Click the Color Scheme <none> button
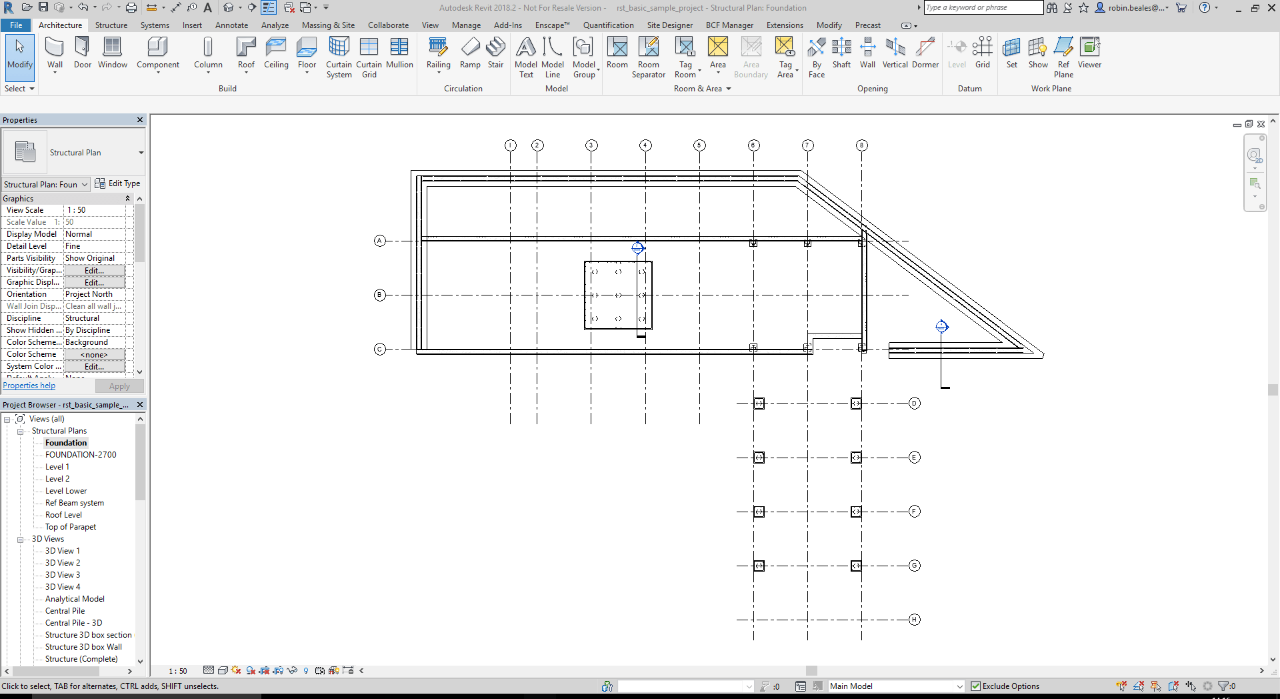Viewport: 1280px width, 699px height. click(x=94, y=354)
